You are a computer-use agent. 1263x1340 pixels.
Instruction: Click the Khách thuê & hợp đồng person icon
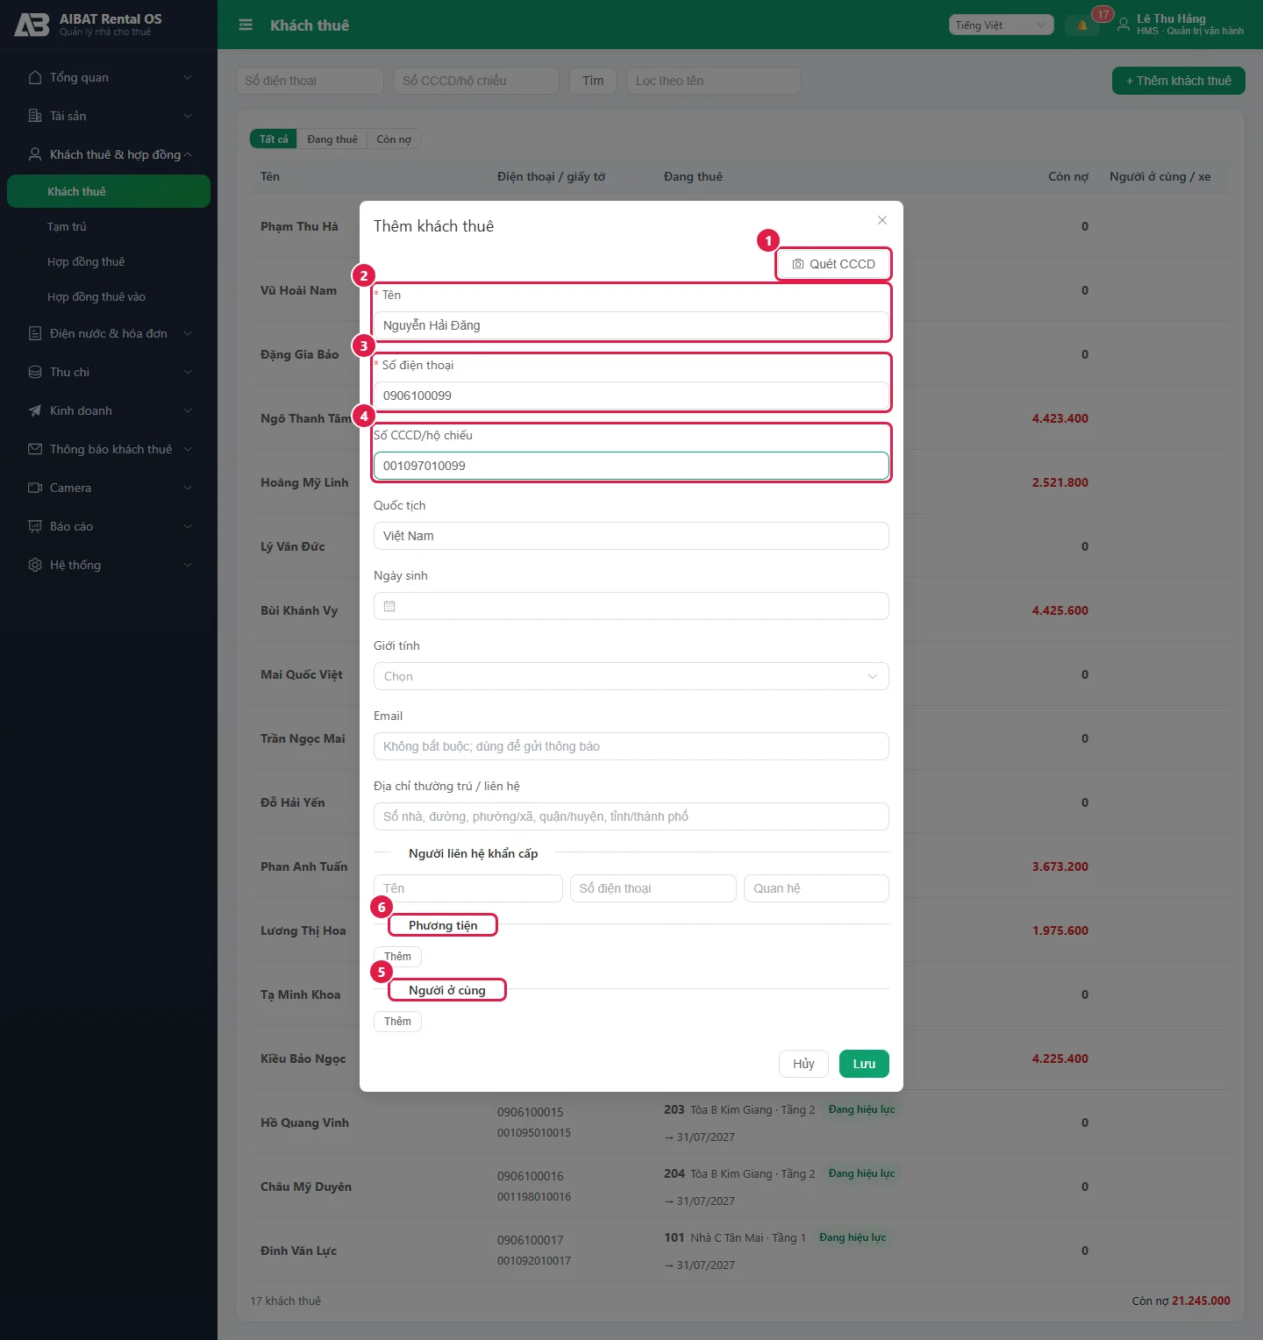pyautogui.click(x=35, y=154)
